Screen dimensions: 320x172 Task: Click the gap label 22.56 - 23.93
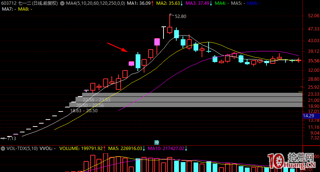[x=96, y=100]
